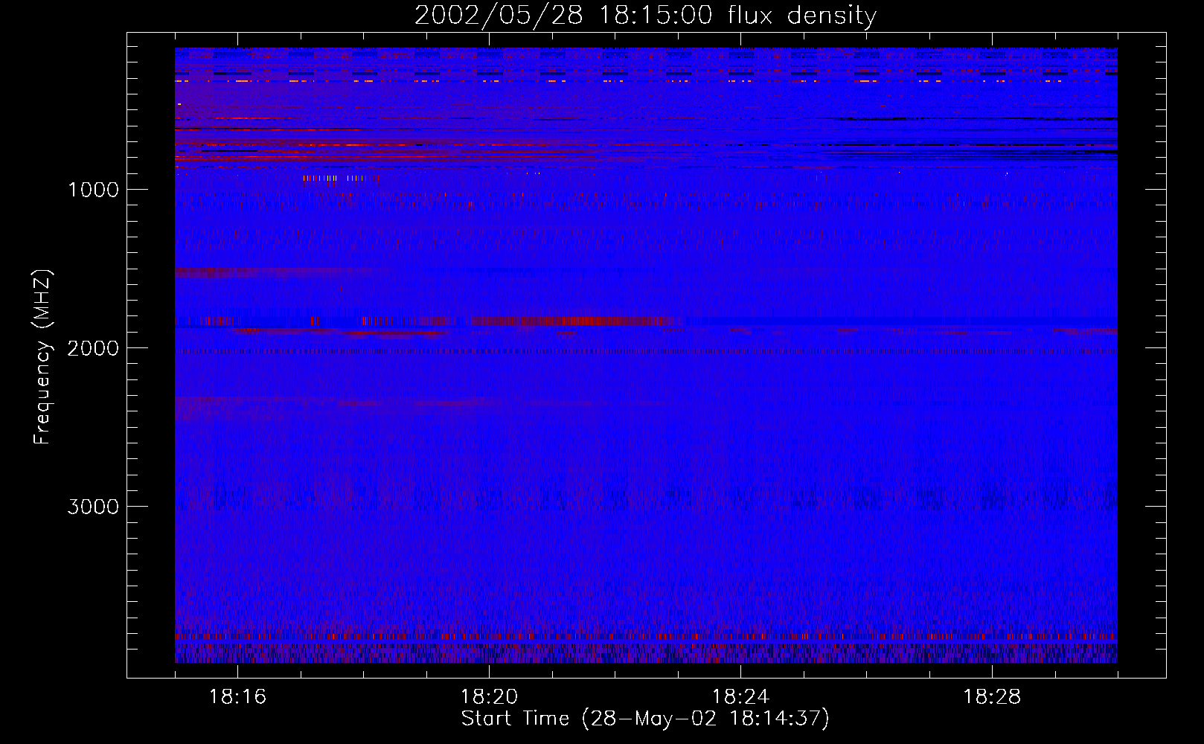Click the plot title '2002/05/28 18:15:00 flux density'
The height and width of the screenshot is (744, 1204).
click(x=645, y=16)
